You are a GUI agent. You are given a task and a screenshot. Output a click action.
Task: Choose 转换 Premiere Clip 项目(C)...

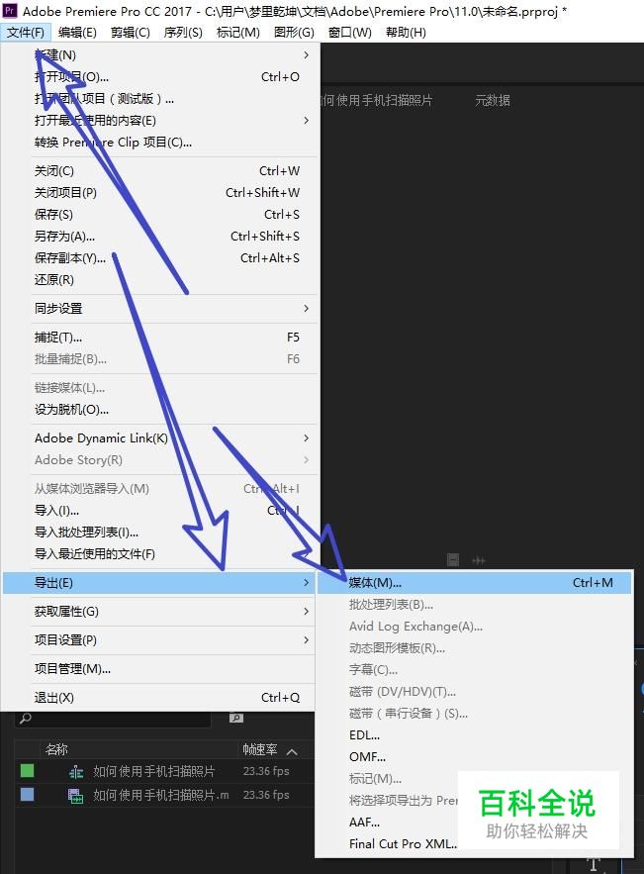click(x=161, y=143)
